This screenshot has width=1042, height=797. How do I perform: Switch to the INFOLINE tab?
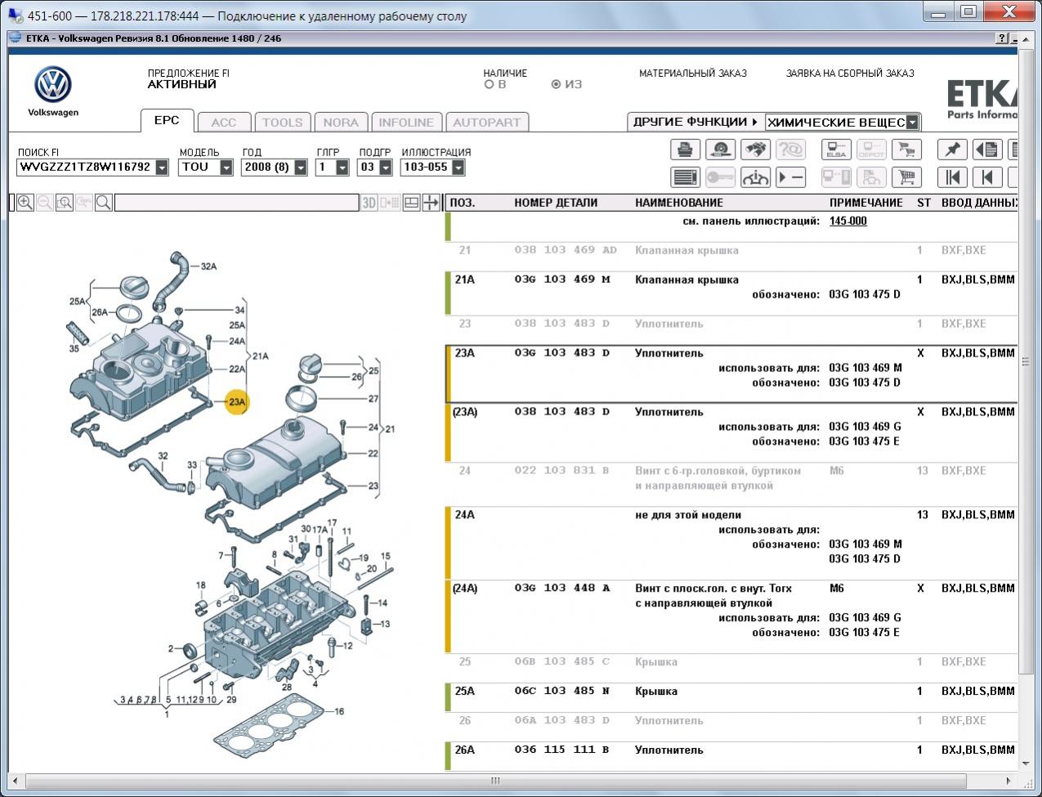tap(406, 123)
